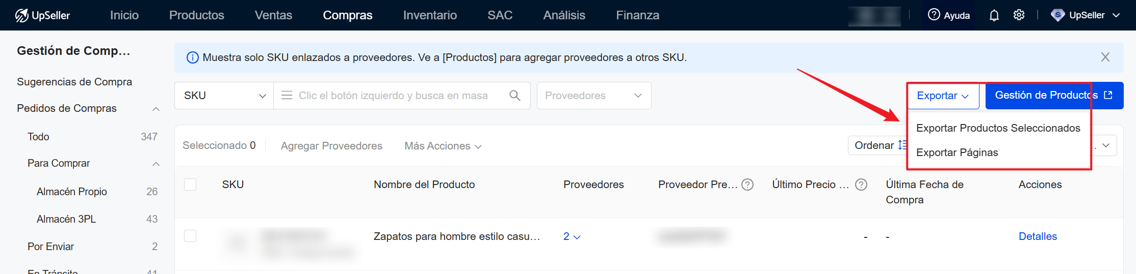The image size is (1136, 274).
Task: Click the UpSeller account avatar
Action: (1058, 15)
